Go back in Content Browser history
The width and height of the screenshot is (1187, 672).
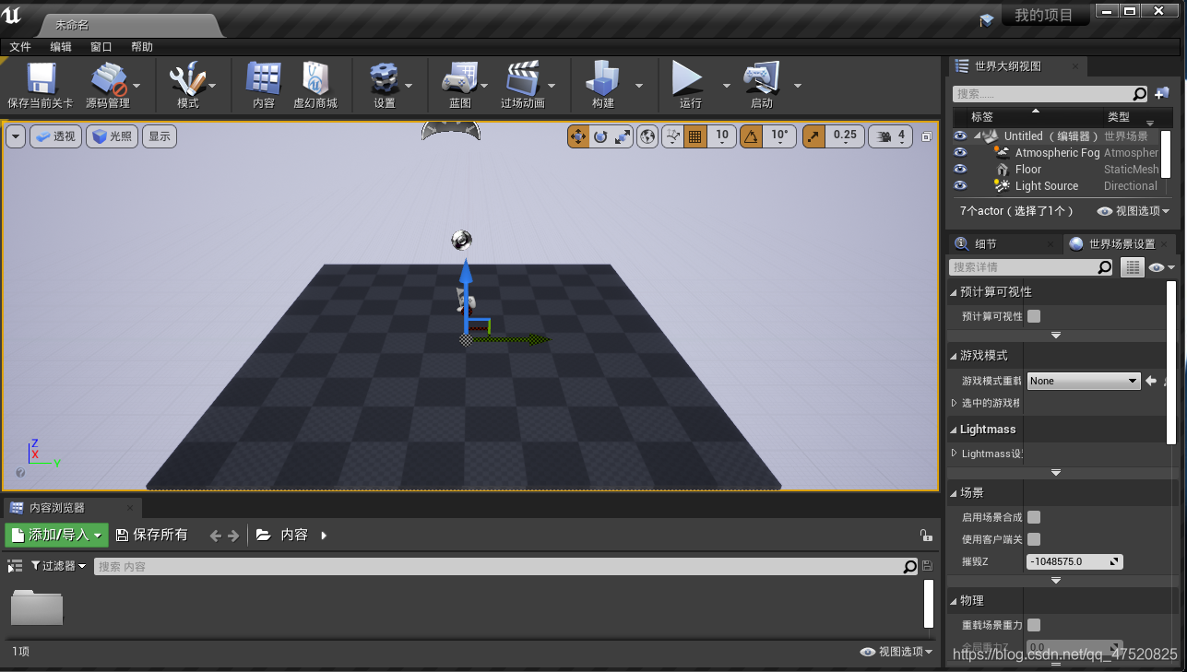(216, 535)
